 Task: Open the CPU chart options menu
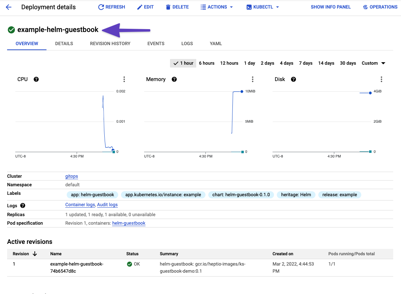pos(124,79)
